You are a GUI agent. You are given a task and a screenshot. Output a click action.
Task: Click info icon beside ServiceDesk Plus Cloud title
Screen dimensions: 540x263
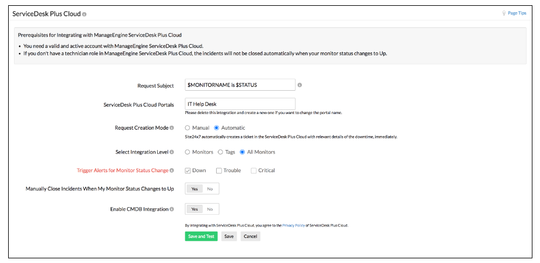[84, 15]
